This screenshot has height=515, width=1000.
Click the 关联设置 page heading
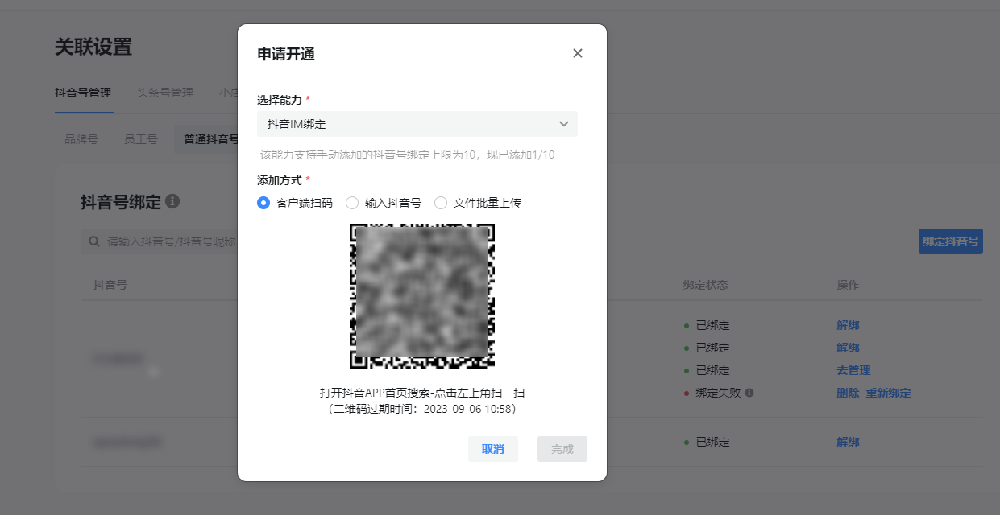[x=93, y=47]
